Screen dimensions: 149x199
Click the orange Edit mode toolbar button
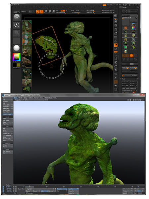pos(38,12)
